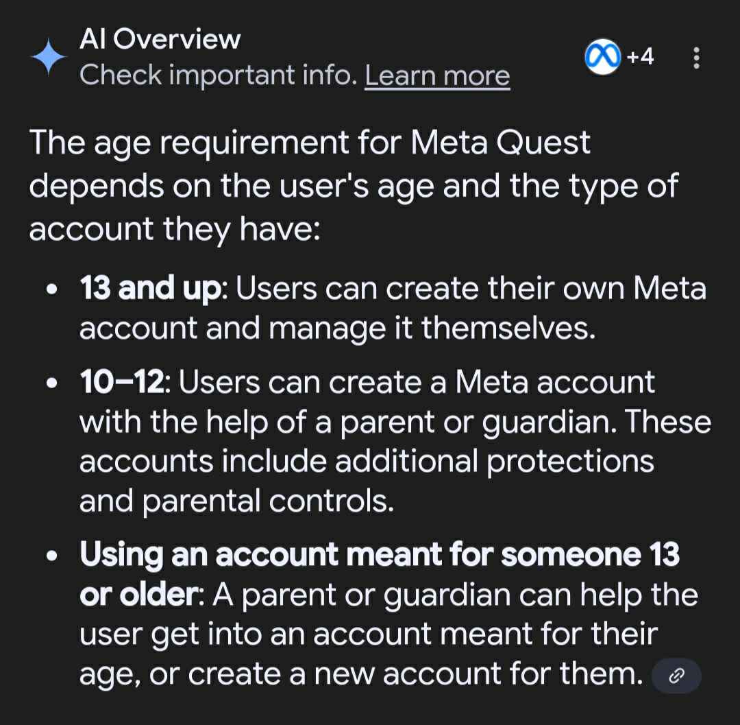Click the blue AI Overview sparkle icon
This screenshot has height=725, width=740.
point(49,57)
